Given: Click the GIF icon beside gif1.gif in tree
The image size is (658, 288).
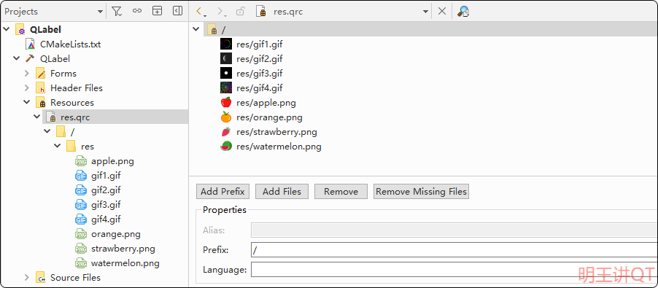Looking at the screenshot, I should coord(81,176).
